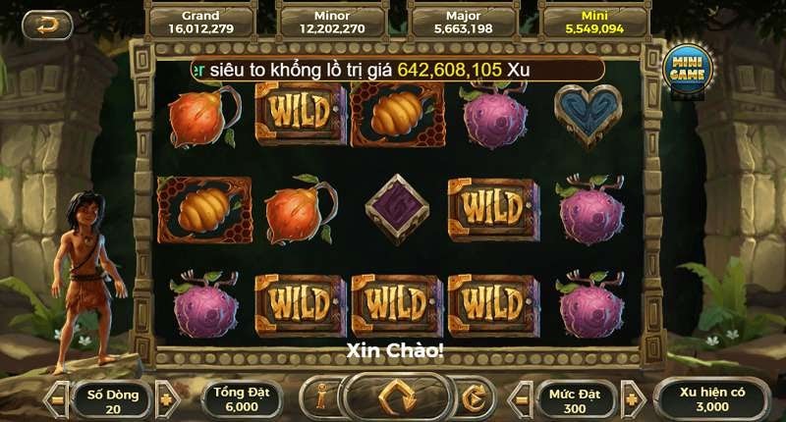Decrease Mức Đặt with minus arrow
786x422 pixels.
pyautogui.click(x=521, y=399)
